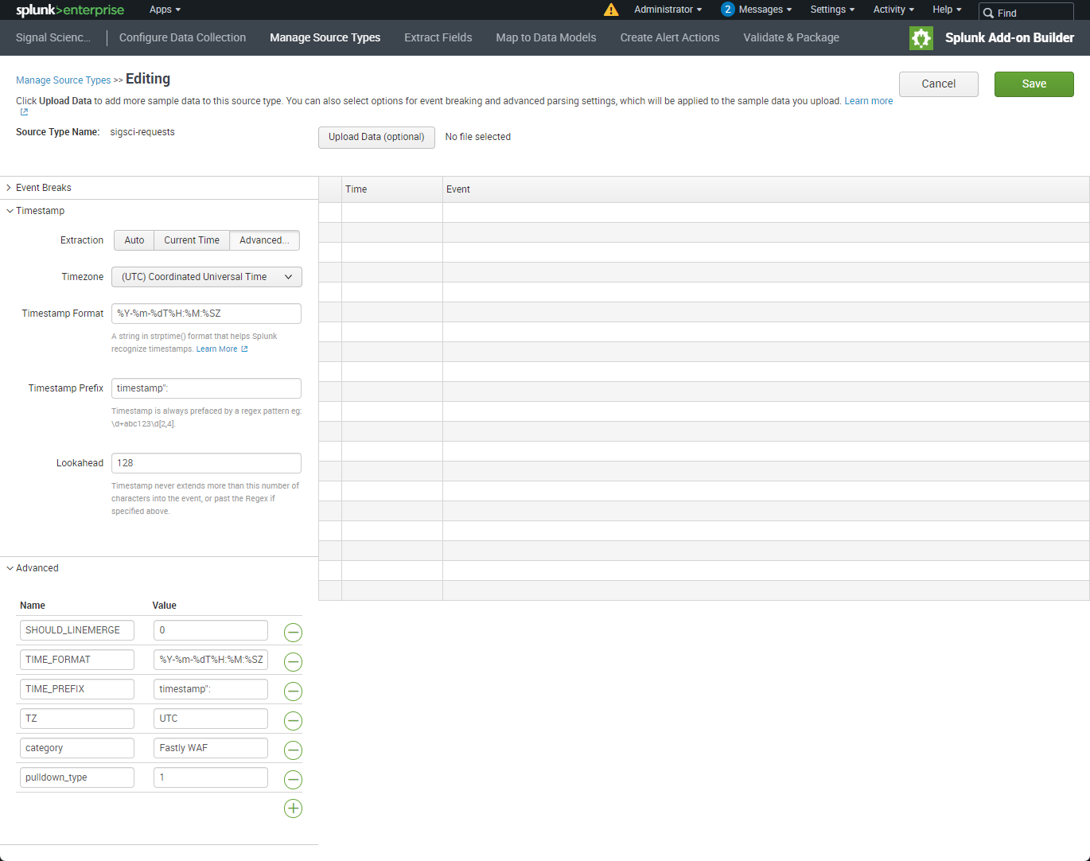The width and height of the screenshot is (1090, 861).
Task: Go to Signal Scienc... app home tab
Action: [53, 37]
